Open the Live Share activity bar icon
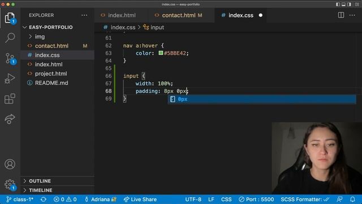This screenshot has width=362, height=204. pyautogui.click(x=10, y=119)
